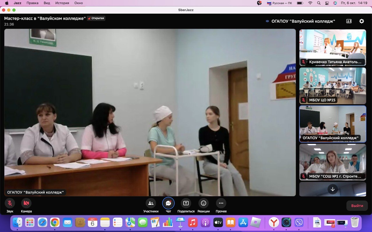Open Roblox from the Dock

(x=255, y=222)
